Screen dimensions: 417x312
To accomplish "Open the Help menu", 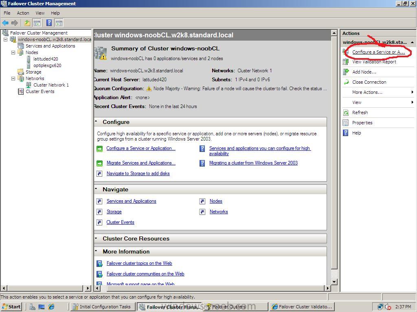I will point(55,13).
